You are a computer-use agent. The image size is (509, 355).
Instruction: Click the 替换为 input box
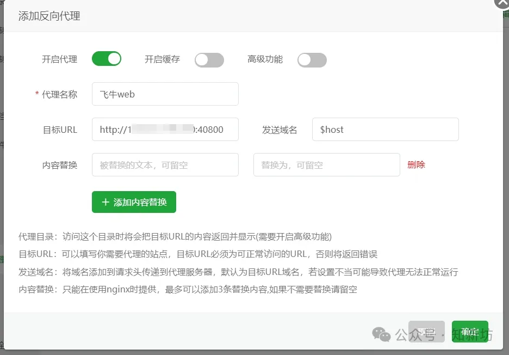click(x=327, y=165)
